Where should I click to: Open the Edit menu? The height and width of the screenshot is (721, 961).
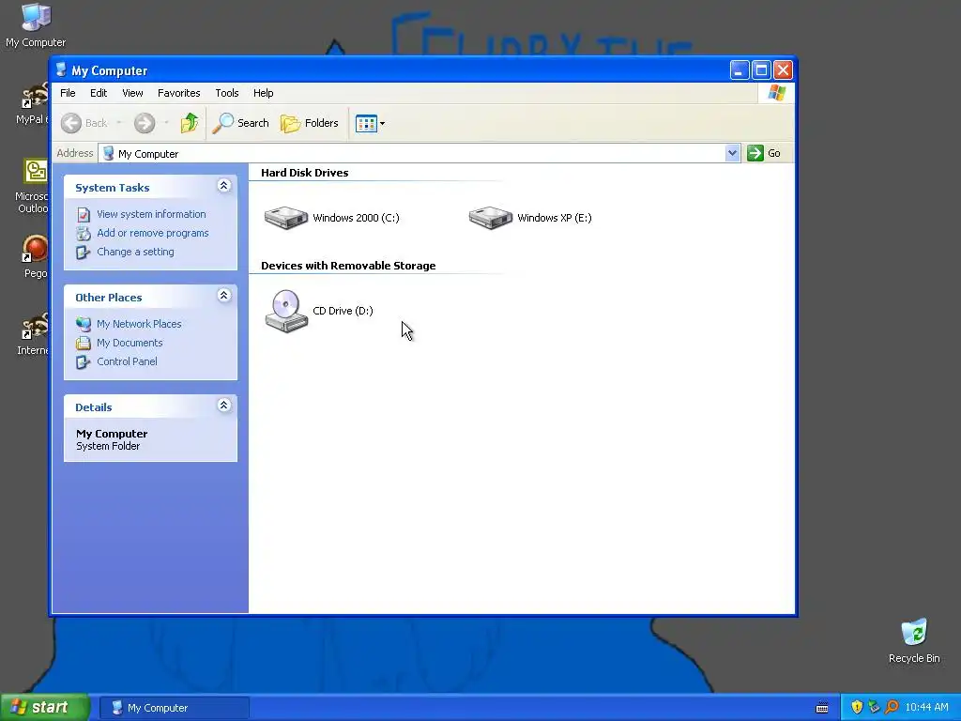click(99, 93)
